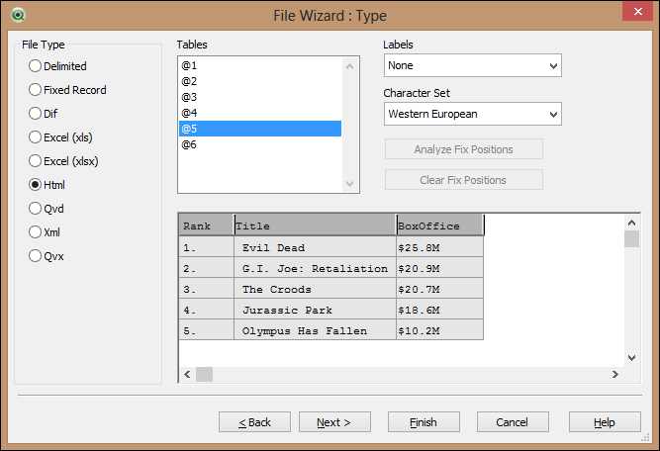The image size is (660, 451).
Task: Open Help for the wizard
Action: 605,422
